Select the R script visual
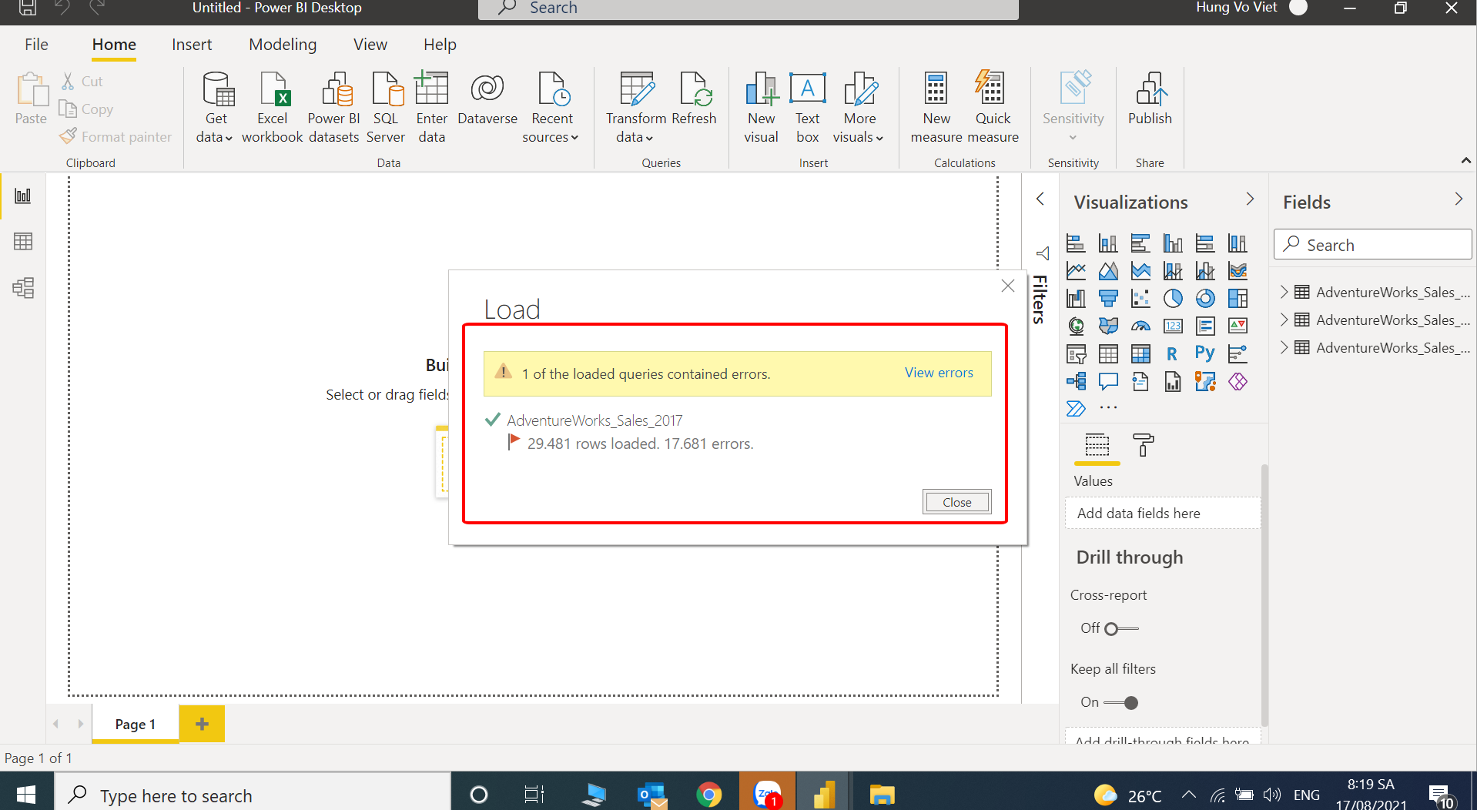Viewport: 1477px width, 810px height. [x=1173, y=354]
